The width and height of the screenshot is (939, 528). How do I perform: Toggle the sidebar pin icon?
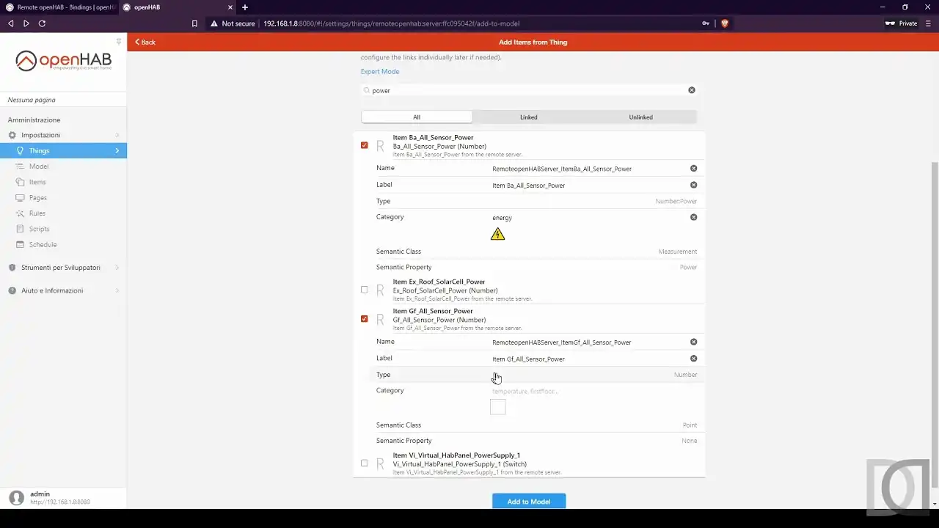[119, 42]
